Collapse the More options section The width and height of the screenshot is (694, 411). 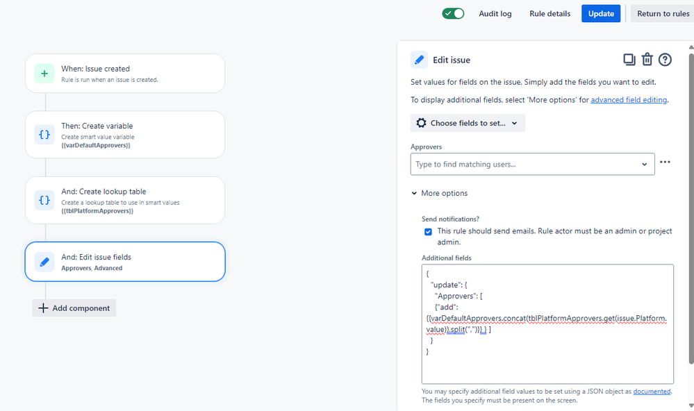(440, 193)
